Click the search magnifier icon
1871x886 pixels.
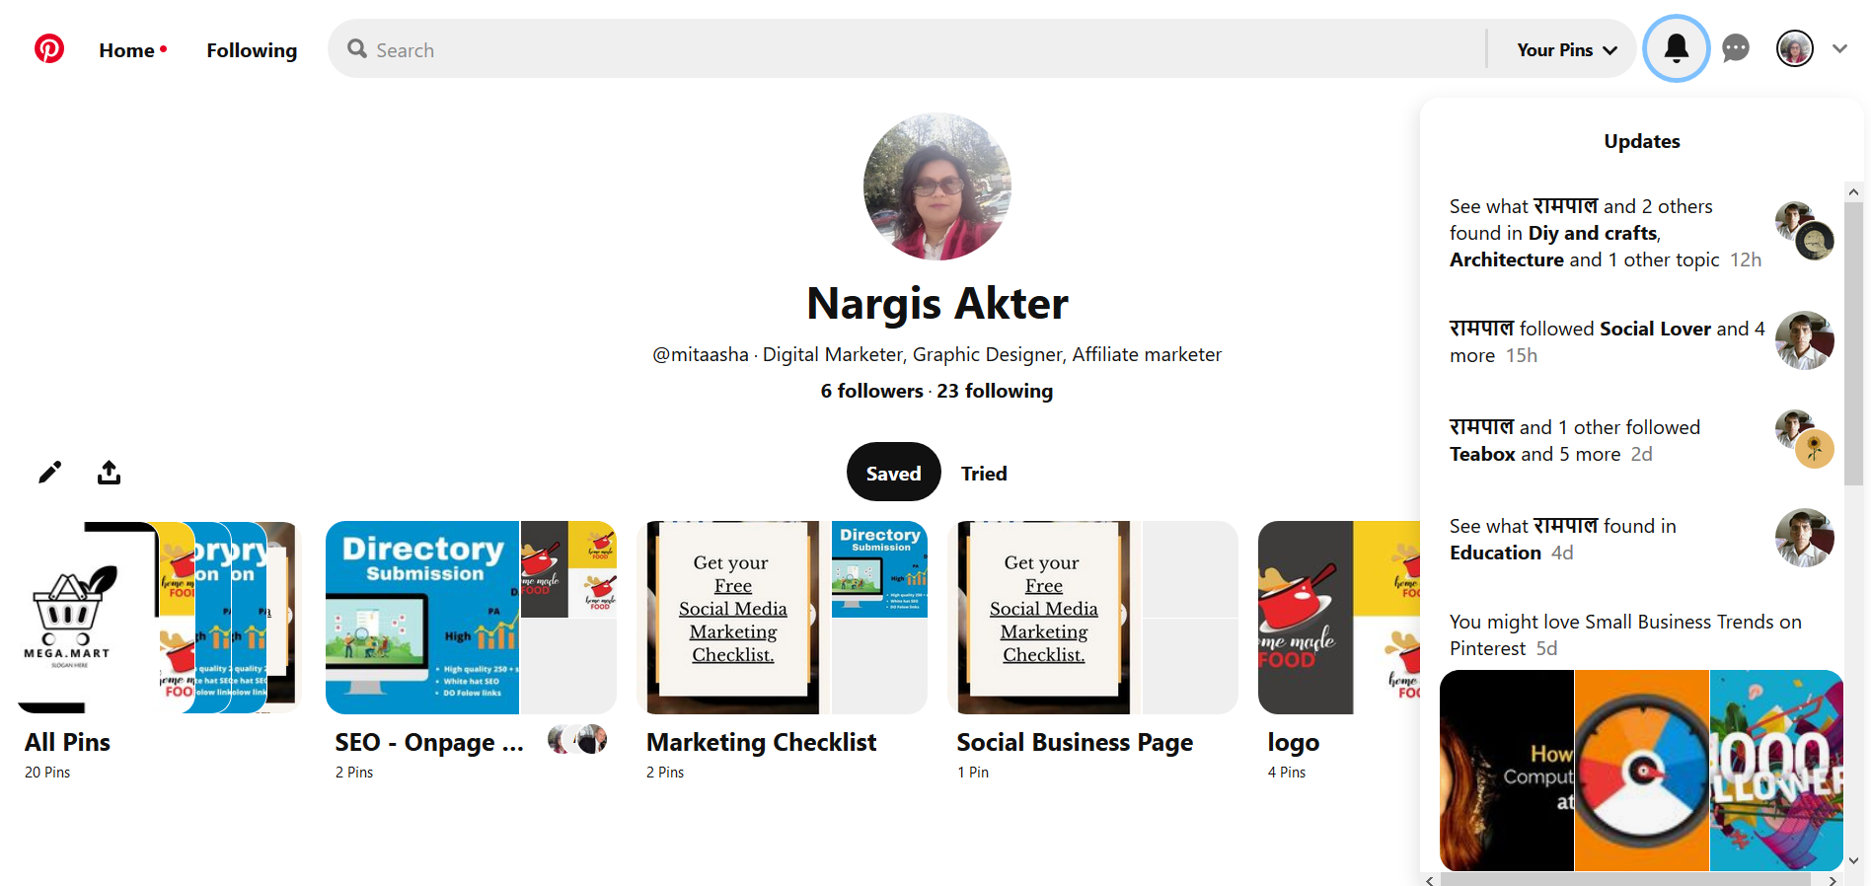[357, 49]
